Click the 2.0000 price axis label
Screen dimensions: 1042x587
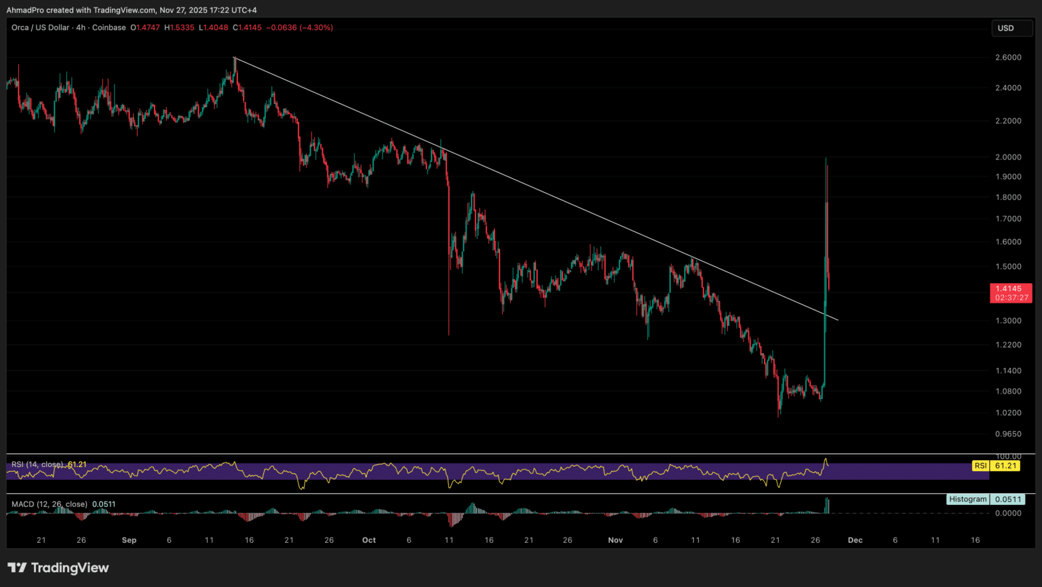click(1008, 157)
